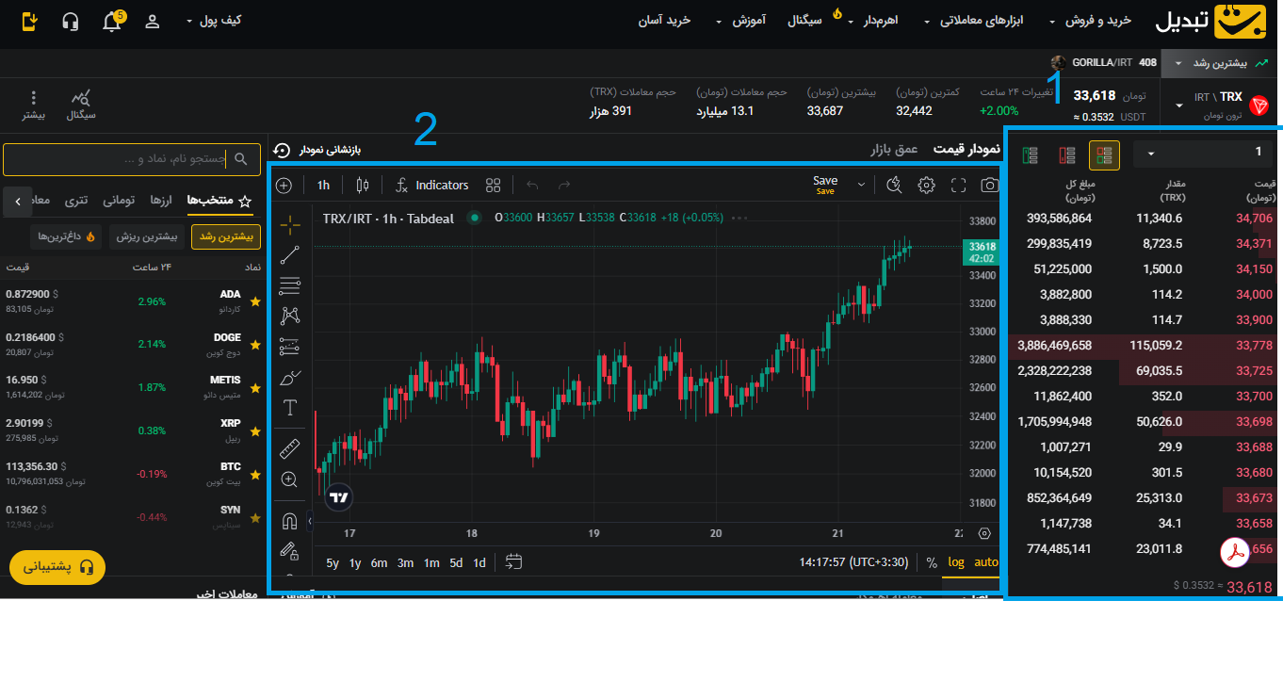
Task: Enable the magnet snapping tool
Action: (x=289, y=521)
